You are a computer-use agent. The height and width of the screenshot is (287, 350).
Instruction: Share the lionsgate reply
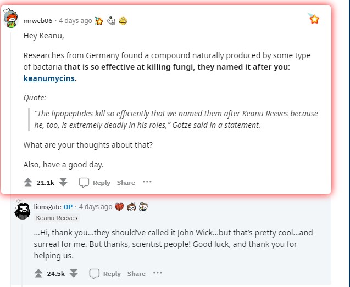tap(136, 273)
